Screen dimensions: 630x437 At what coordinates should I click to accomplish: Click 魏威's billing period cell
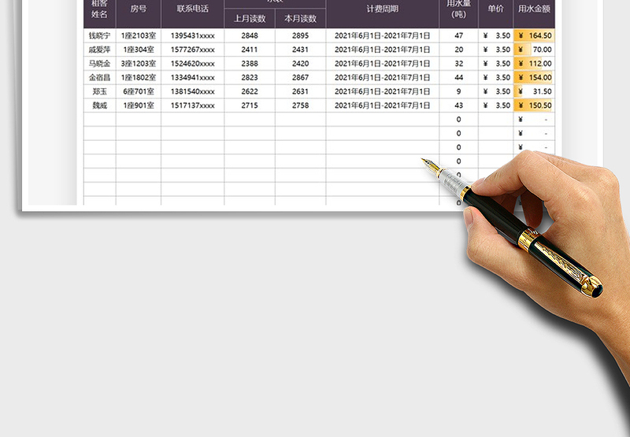click(382, 106)
